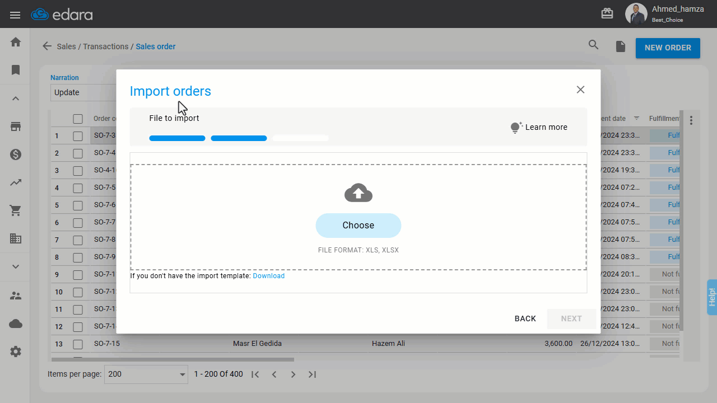Open the dollar finance sidebar icon
717x403 pixels.
coord(16,154)
